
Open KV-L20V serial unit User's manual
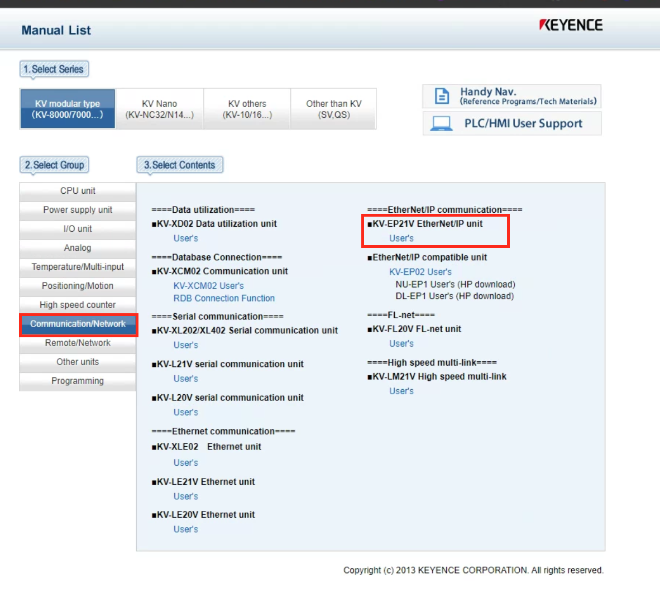(185, 413)
